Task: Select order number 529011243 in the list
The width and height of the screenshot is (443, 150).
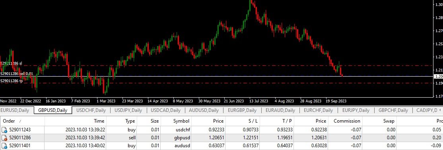Action: (20, 130)
